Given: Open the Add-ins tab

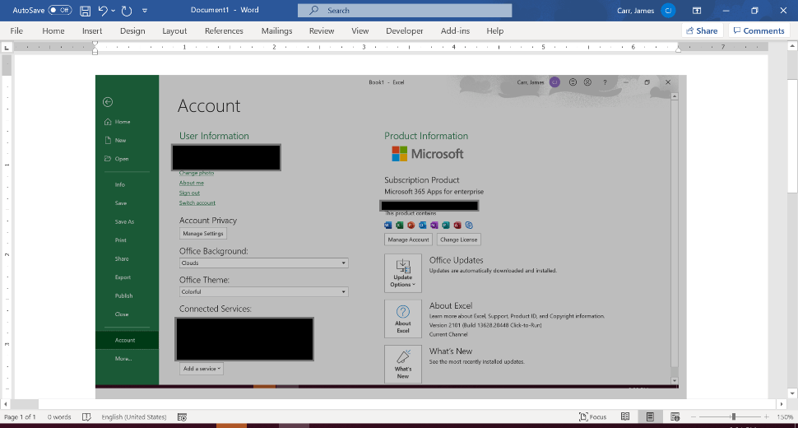Looking at the screenshot, I should point(455,30).
